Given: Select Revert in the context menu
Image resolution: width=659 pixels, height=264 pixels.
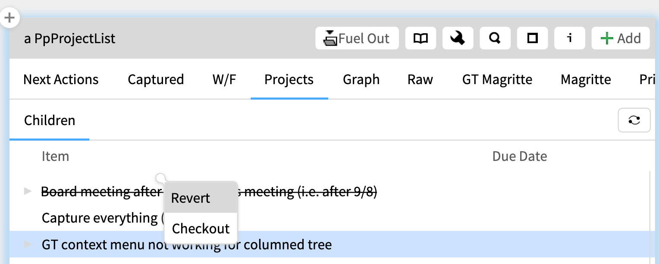Looking at the screenshot, I should click(201, 198).
